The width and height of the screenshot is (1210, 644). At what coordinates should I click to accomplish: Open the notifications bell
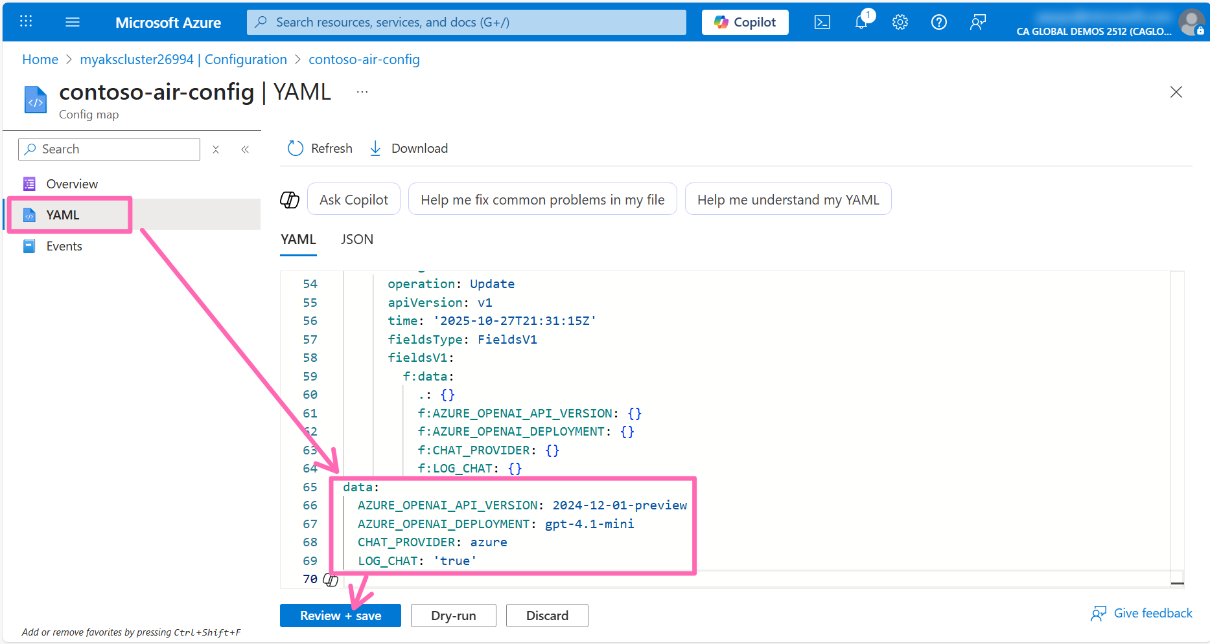(861, 22)
